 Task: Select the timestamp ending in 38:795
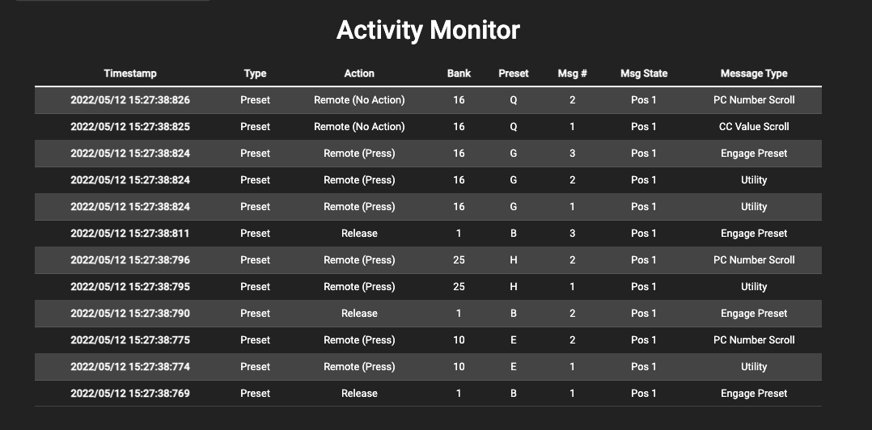click(130, 287)
